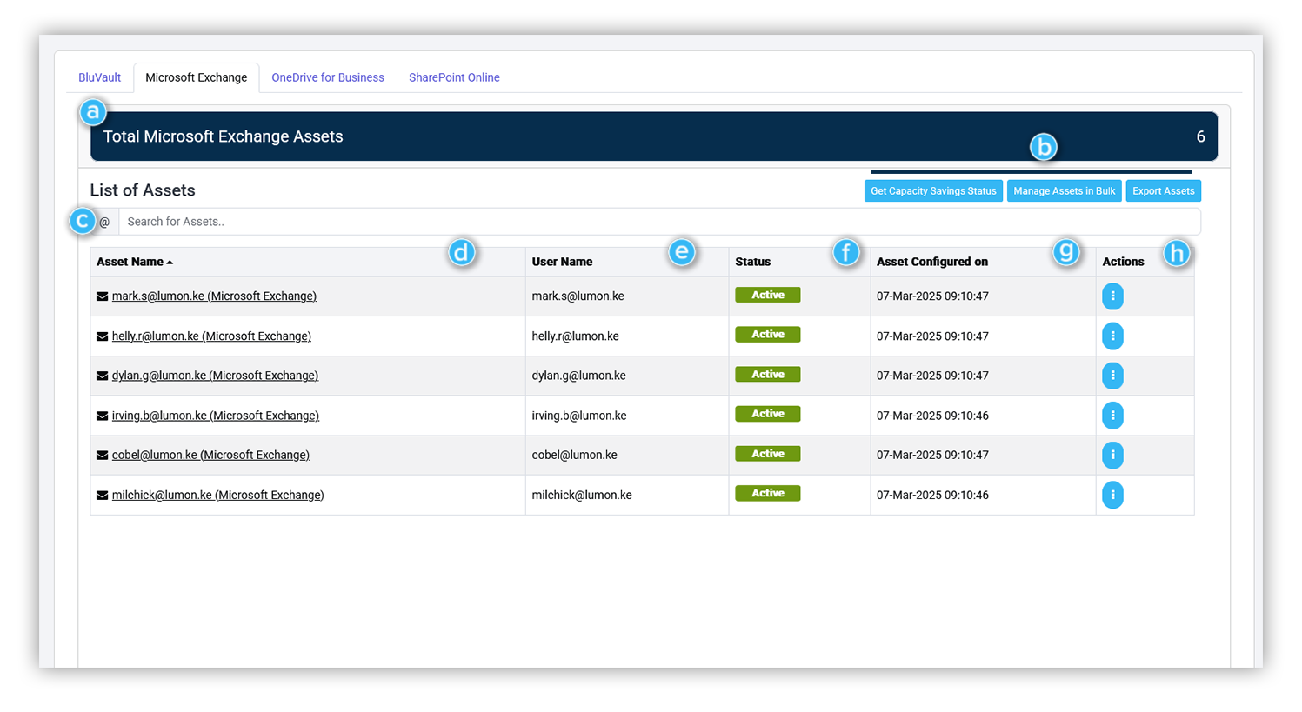Focus the Search for Assets field

[x=659, y=222]
